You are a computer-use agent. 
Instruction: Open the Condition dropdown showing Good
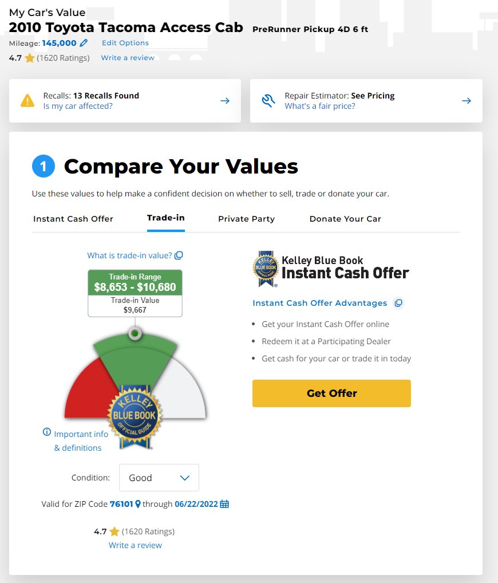tap(159, 478)
